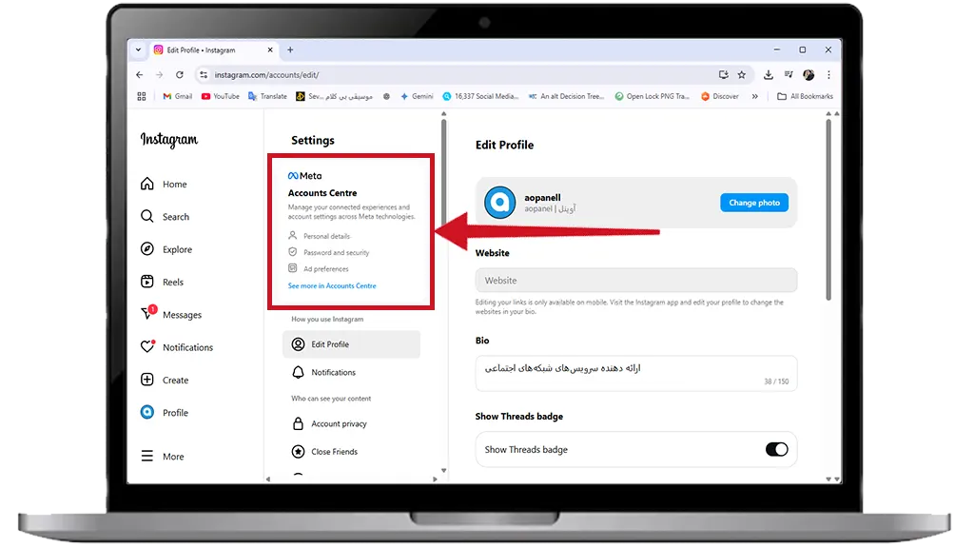Open Instagram Search from the sidebar
Viewport: 974px width, 548px height.
click(x=165, y=216)
